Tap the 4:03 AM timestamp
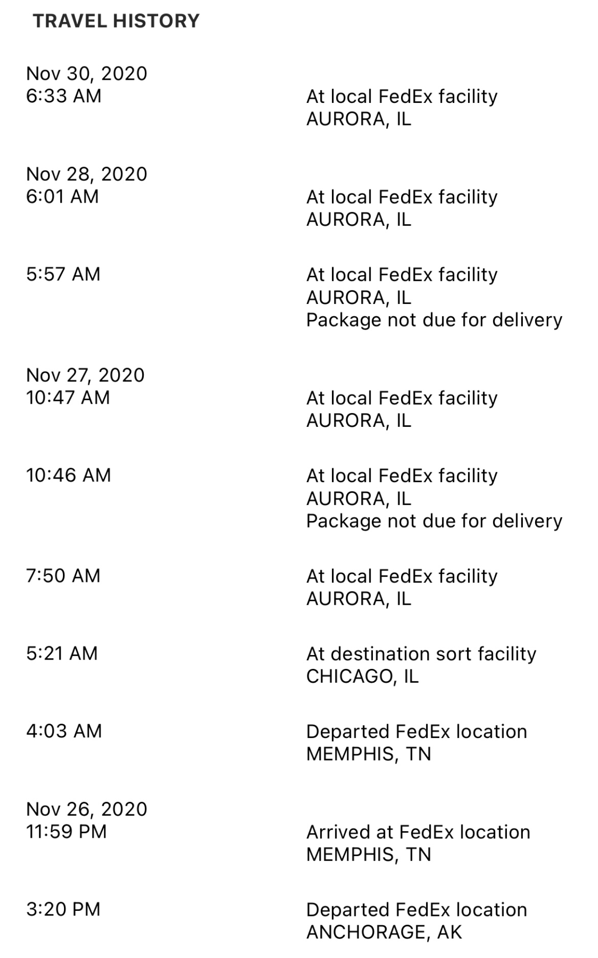 [64, 731]
